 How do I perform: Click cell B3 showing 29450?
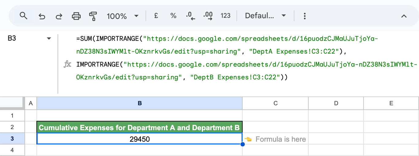coord(140,139)
